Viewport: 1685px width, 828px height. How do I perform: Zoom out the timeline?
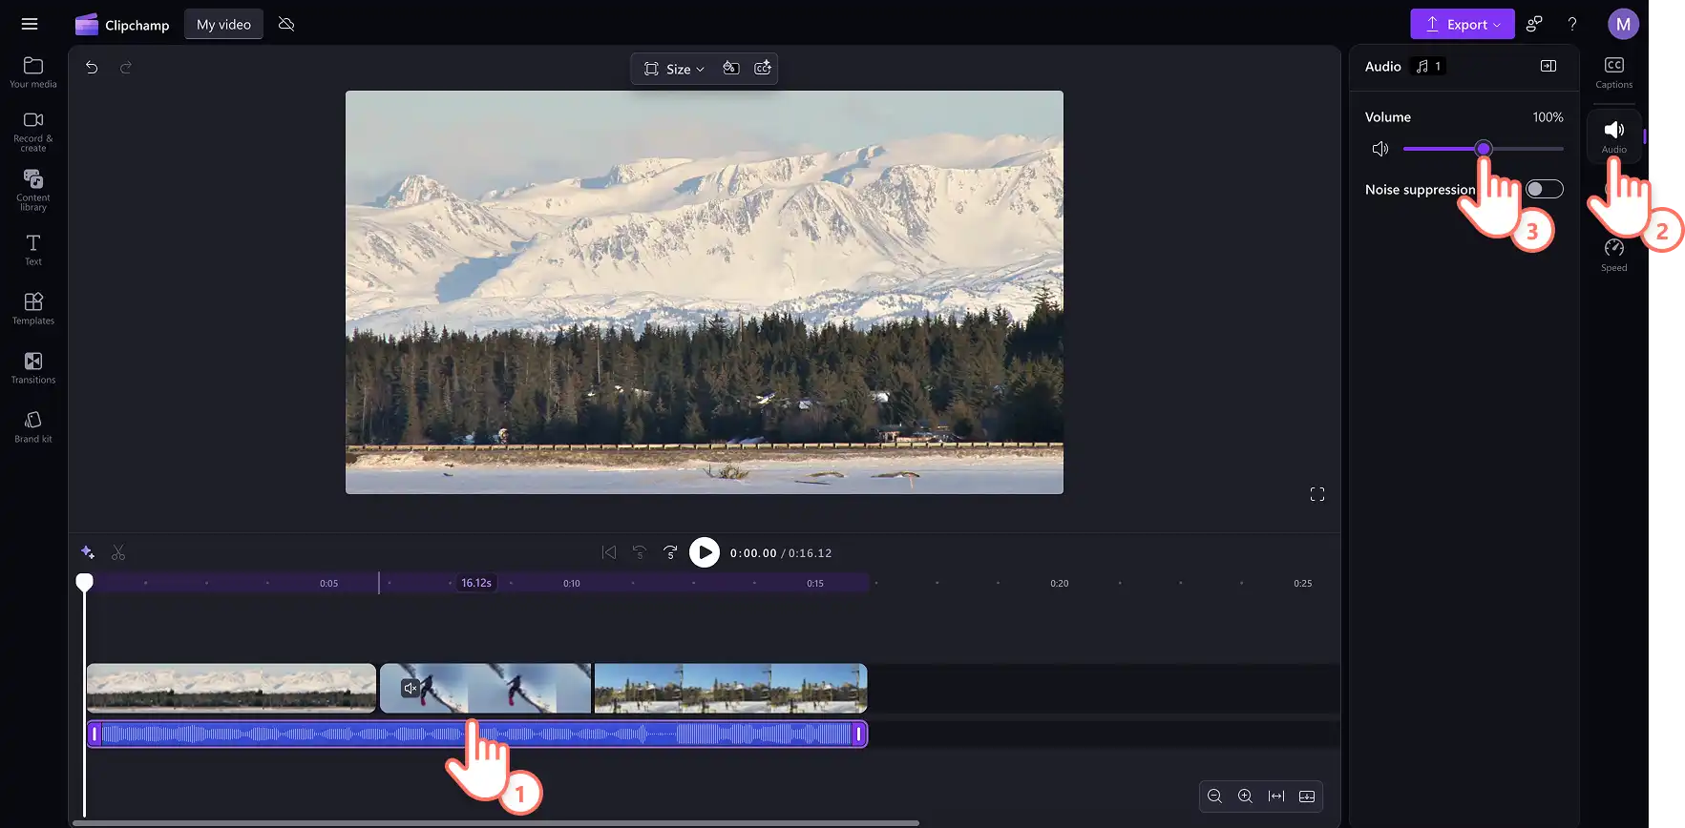click(1214, 797)
